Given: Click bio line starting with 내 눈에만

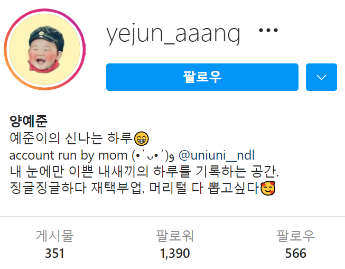Looking at the screenshot, I should [x=144, y=172].
